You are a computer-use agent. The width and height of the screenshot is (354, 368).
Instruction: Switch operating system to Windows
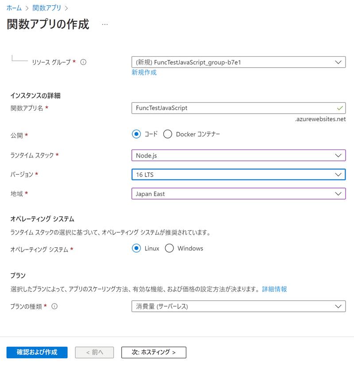coord(169,248)
